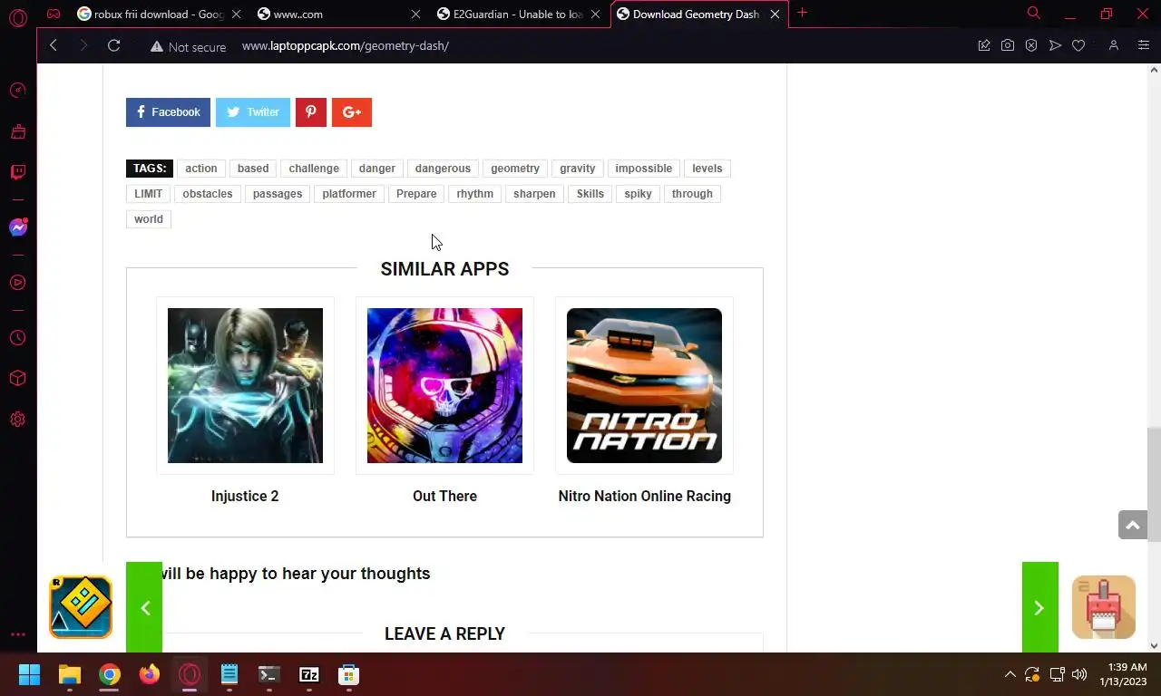Open the 'impossible' tag
Screen dimensions: 1161x696
click(x=644, y=169)
